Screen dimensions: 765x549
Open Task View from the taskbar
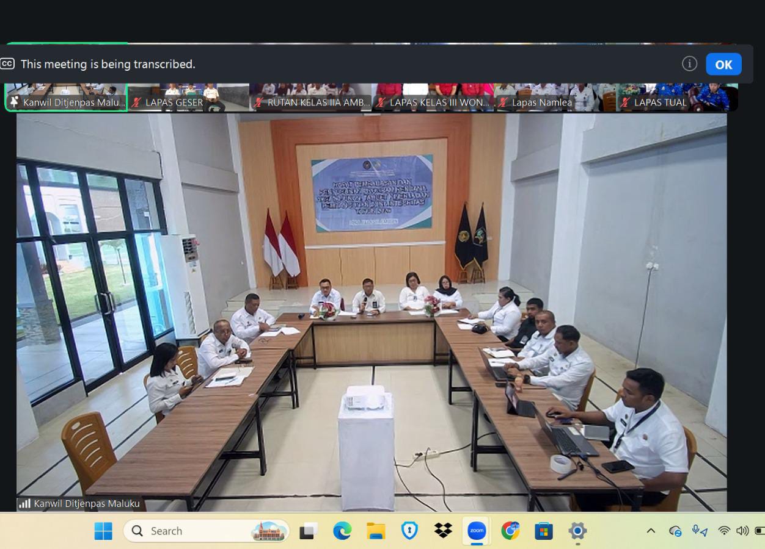pyautogui.click(x=309, y=531)
